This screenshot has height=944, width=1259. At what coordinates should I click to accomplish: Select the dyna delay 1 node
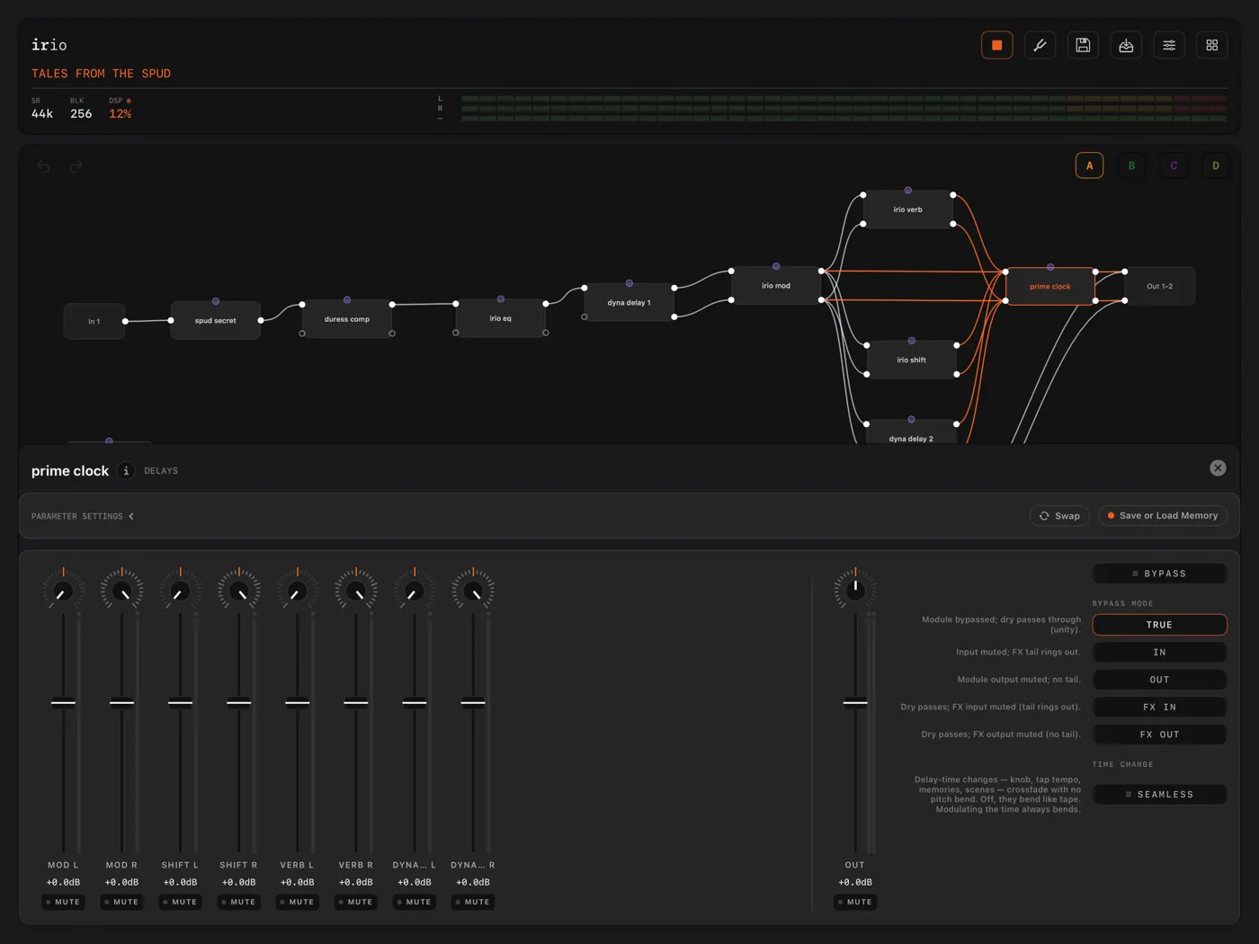(629, 303)
